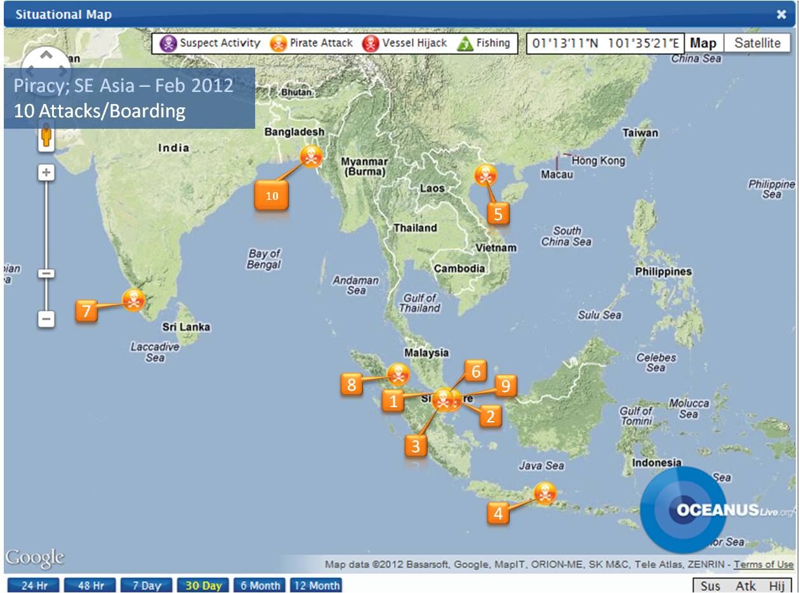Pan map up with arrow control
Viewport: 799px width, 593px height.
[x=46, y=55]
